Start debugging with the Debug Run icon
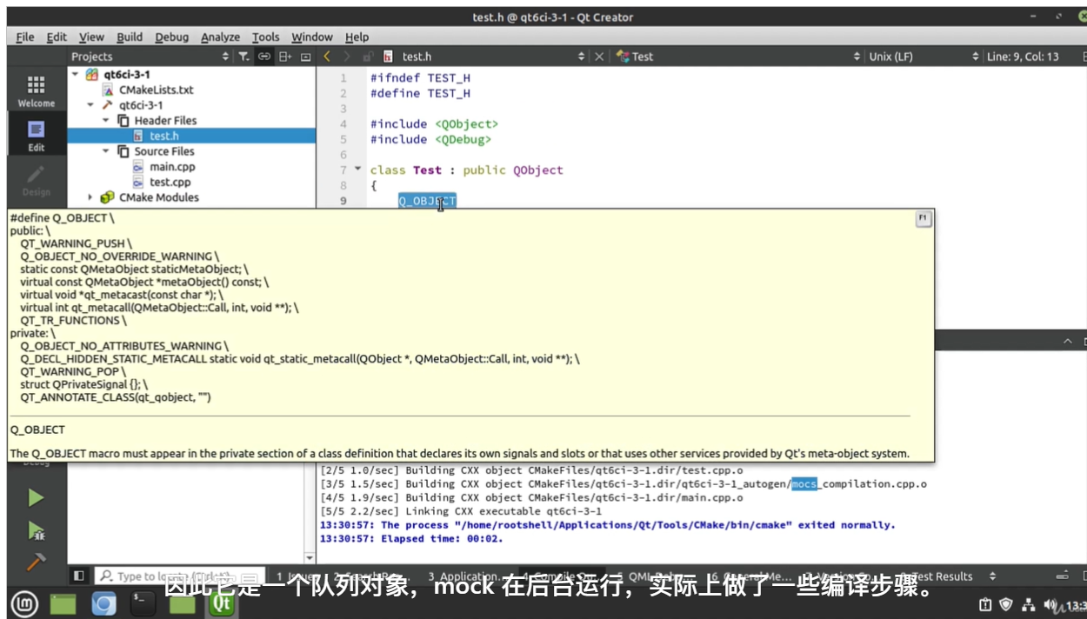This screenshot has width=1087, height=619. pos(36,530)
